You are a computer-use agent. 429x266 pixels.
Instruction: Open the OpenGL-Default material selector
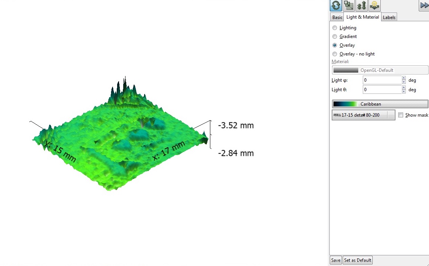(x=380, y=70)
